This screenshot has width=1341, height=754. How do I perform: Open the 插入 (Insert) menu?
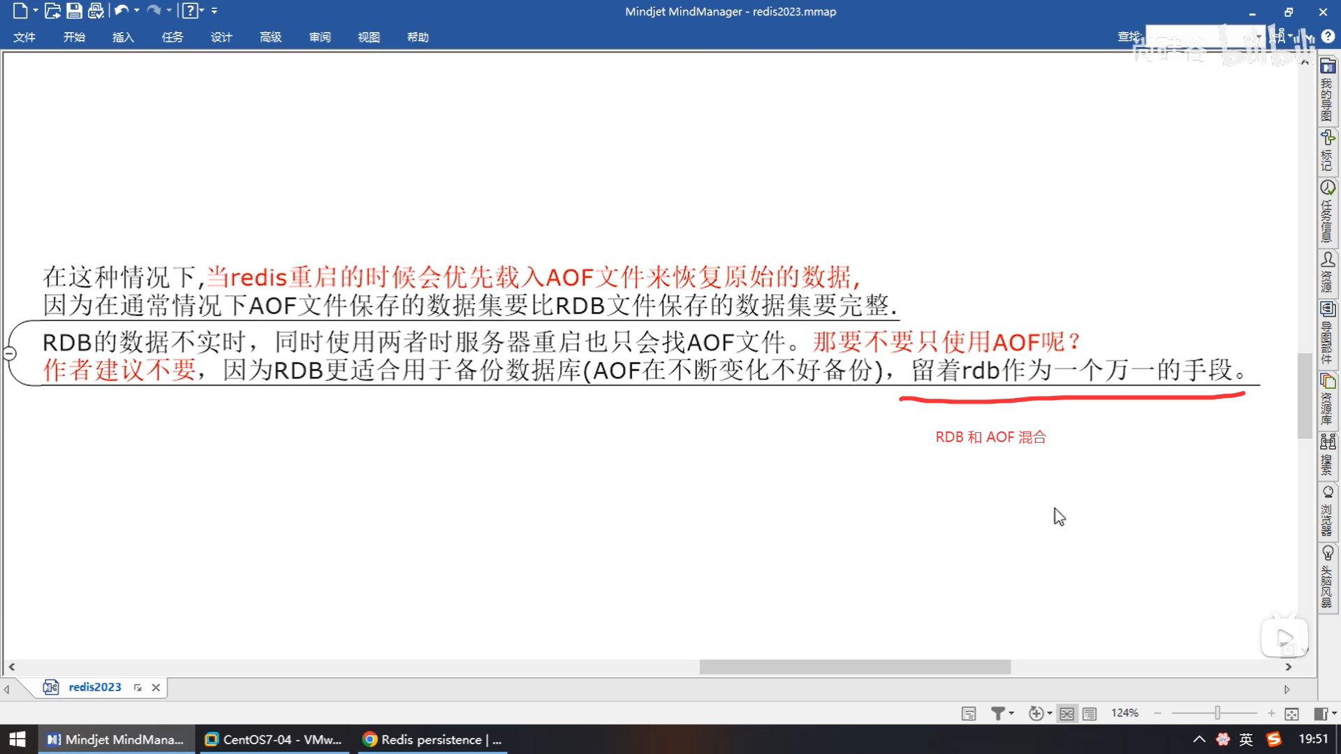coord(123,37)
